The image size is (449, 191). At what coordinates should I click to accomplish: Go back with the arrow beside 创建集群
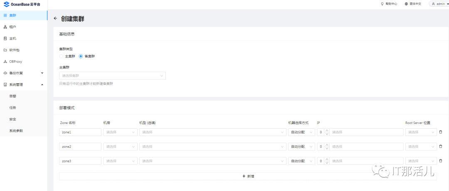tap(56, 19)
